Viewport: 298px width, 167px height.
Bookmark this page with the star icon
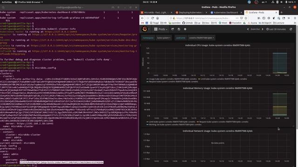(x=246, y=18)
